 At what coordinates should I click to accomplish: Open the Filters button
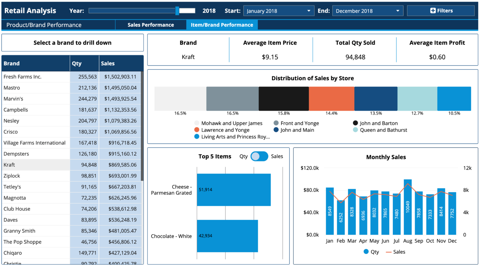coord(441,11)
